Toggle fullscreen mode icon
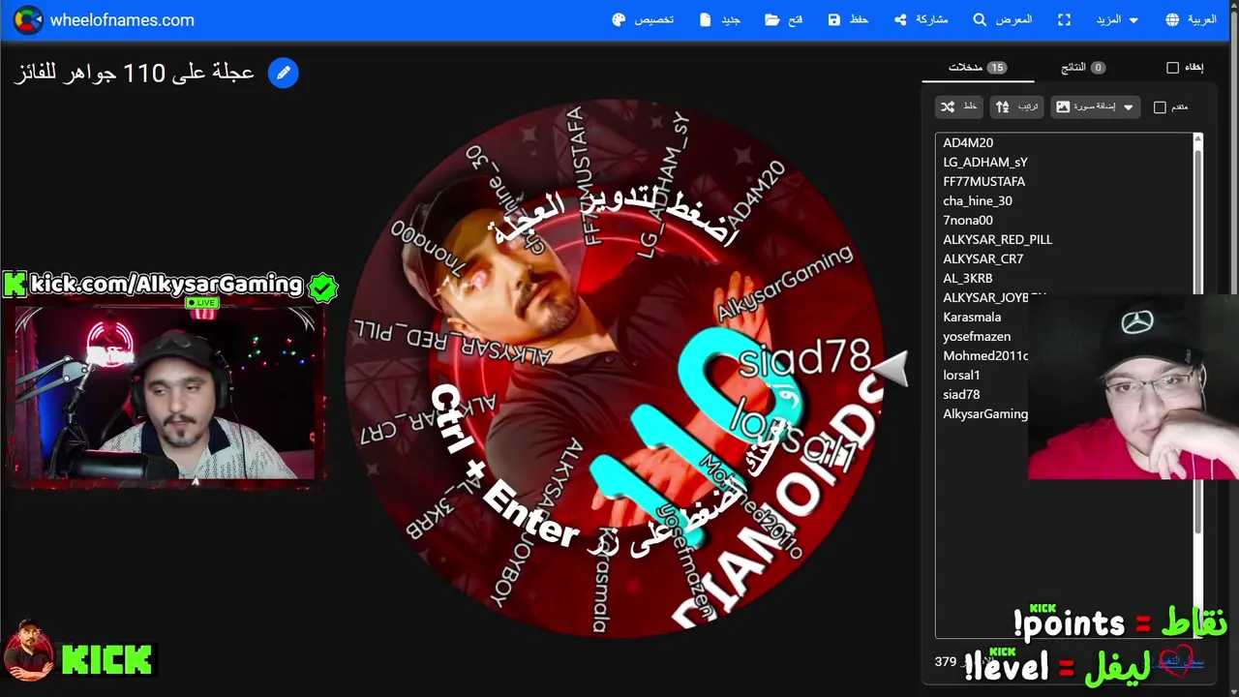 (x=1065, y=19)
